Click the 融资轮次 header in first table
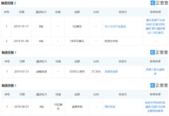This screenshot has width=169, height=116. point(41,12)
